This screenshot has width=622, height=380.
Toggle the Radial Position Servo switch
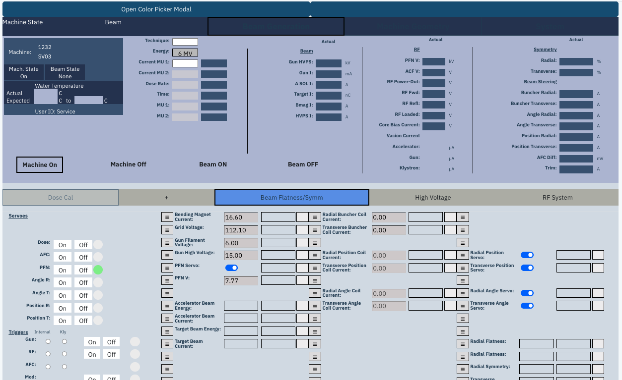pos(527,255)
